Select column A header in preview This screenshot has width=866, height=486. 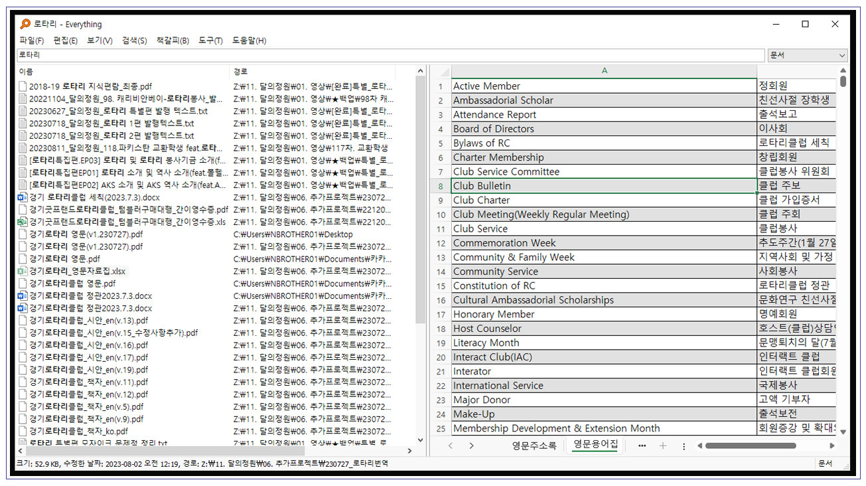coord(604,70)
